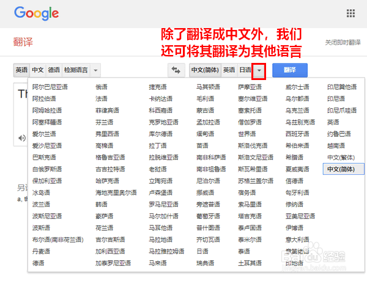This screenshot has width=367, height=281.
Task: Choose 芬兰语 from the language list
Action: tap(105, 122)
